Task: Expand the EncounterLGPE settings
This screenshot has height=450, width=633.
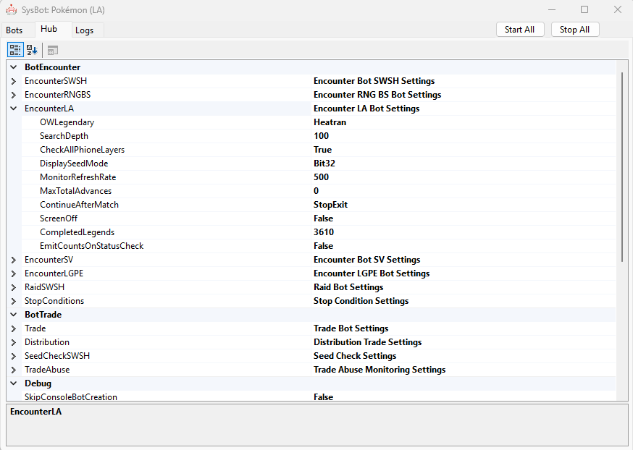Action: 14,273
